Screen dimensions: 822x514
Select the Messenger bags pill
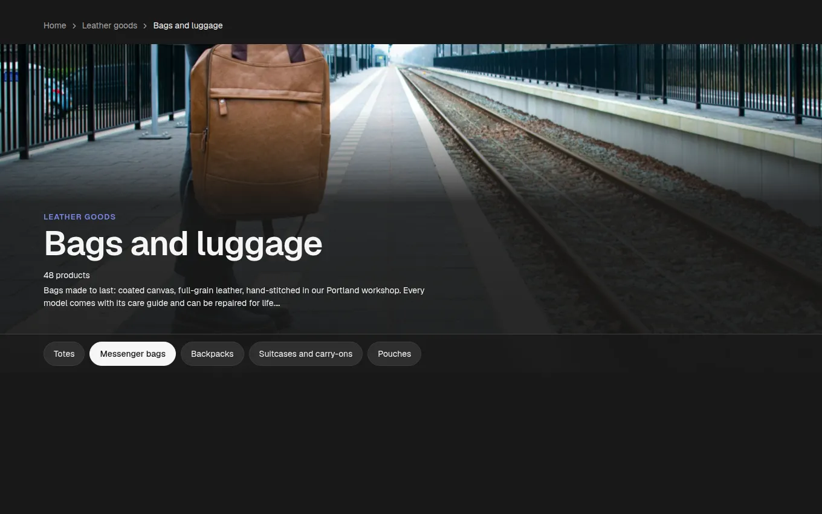132,354
